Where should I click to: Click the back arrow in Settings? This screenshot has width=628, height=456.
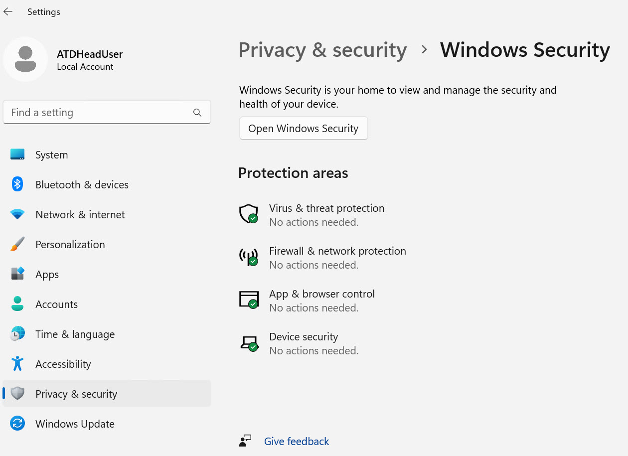coord(8,11)
